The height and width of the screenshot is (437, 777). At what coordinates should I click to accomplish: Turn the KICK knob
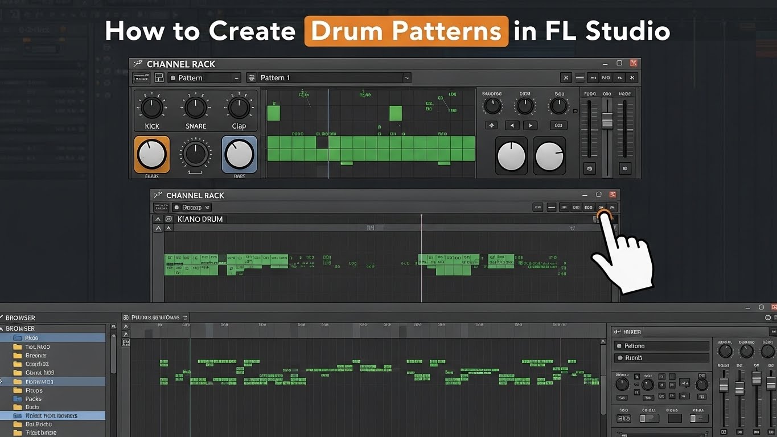tap(152, 106)
